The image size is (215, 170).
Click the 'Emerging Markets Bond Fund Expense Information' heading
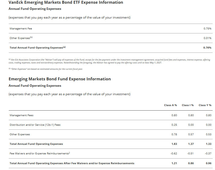click(x=60, y=79)
